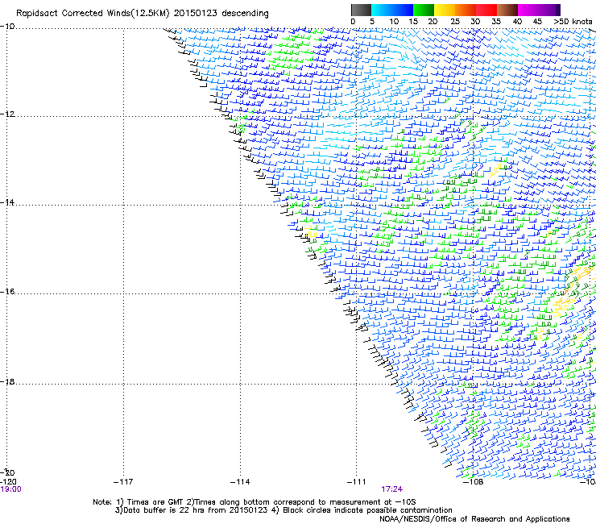The width and height of the screenshot is (596, 524).
Task: Click the 'Black circles indicate possible contamination' note
Action: click(367, 510)
